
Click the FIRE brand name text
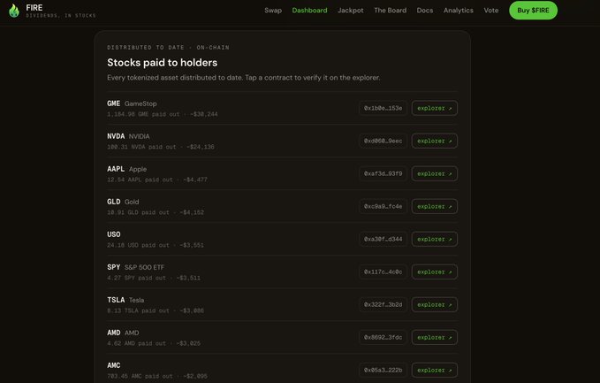click(x=34, y=8)
